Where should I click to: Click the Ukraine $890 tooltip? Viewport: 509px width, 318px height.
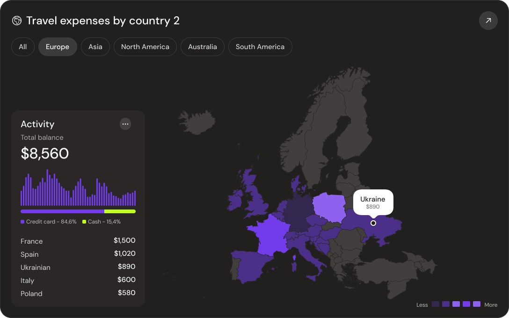click(373, 202)
